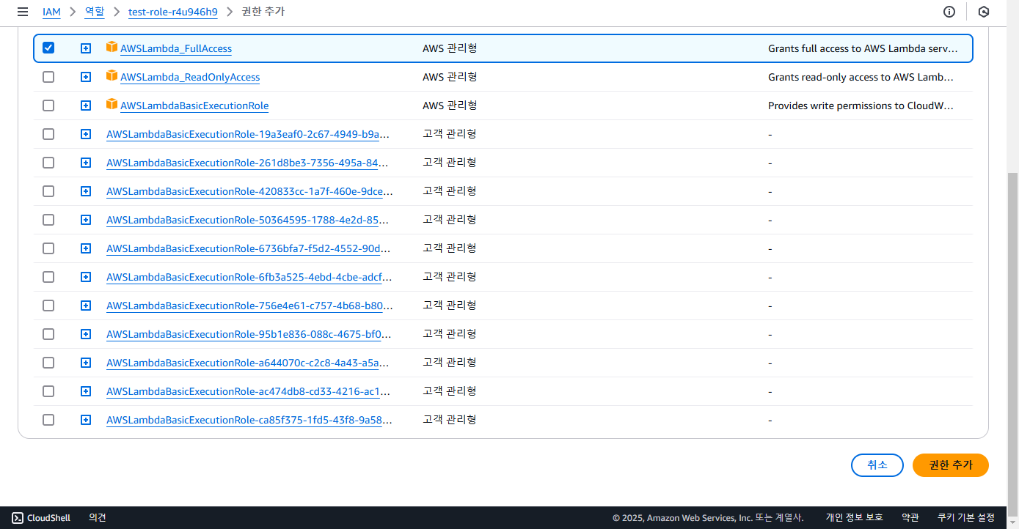Click the CloudShell terminal icon

[17, 517]
